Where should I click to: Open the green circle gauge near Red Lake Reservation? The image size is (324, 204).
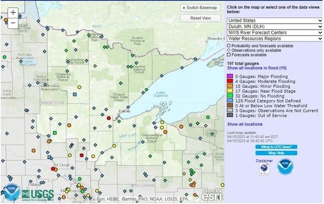click(4, 57)
